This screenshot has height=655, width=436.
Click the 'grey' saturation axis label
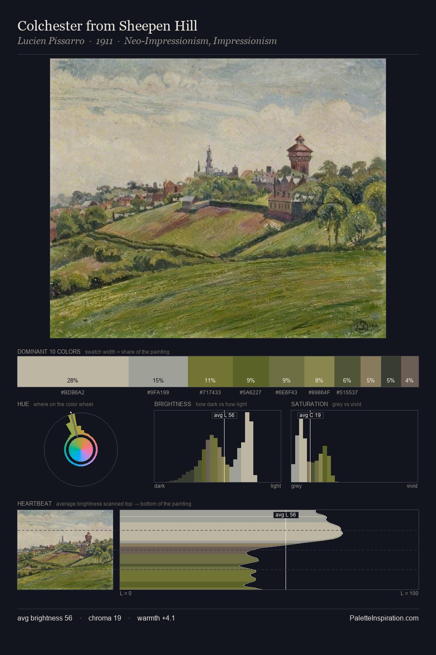[296, 486]
